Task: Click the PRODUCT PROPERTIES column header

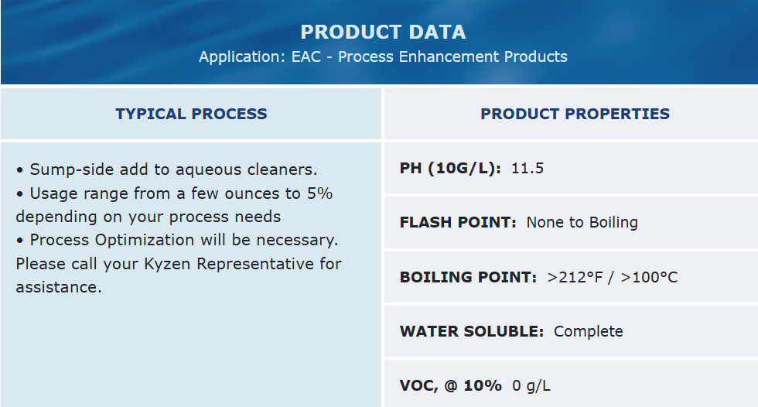Action: 575,114
